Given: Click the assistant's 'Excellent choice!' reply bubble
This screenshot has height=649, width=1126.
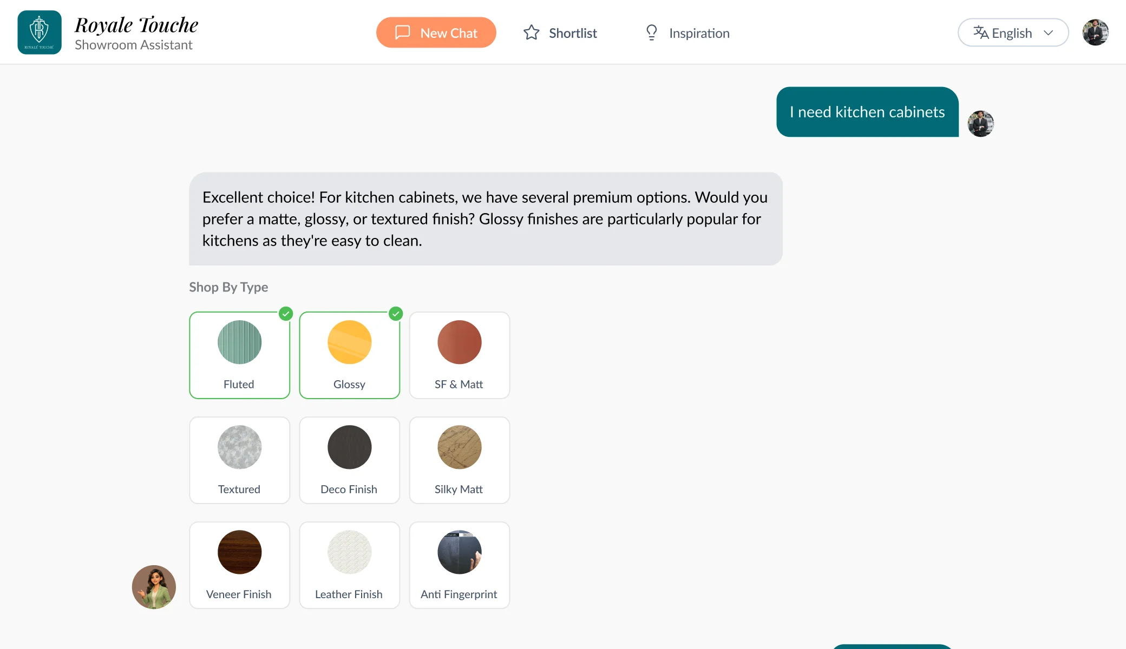Looking at the screenshot, I should [486, 219].
